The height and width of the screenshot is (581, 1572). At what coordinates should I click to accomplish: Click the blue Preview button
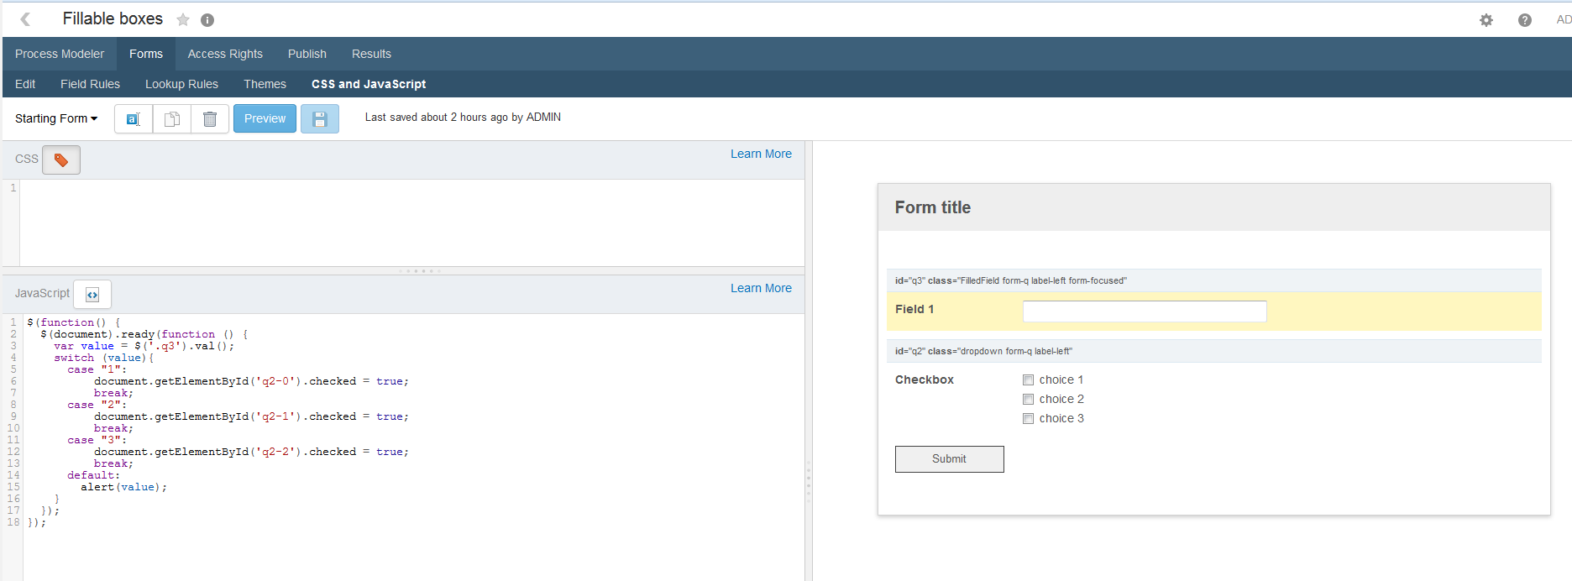pyautogui.click(x=265, y=118)
